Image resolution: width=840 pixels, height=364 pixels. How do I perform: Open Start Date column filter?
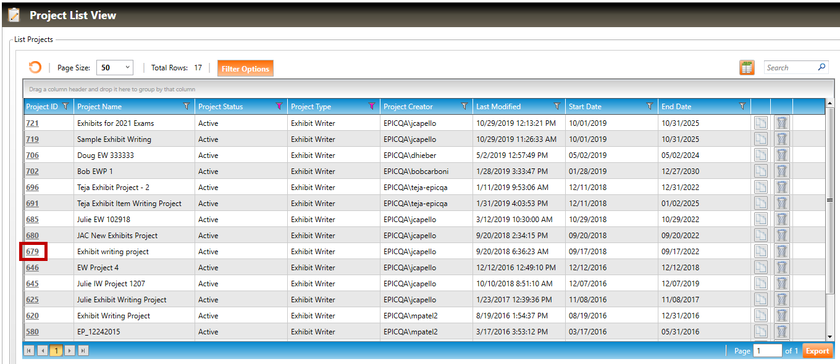pos(649,106)
